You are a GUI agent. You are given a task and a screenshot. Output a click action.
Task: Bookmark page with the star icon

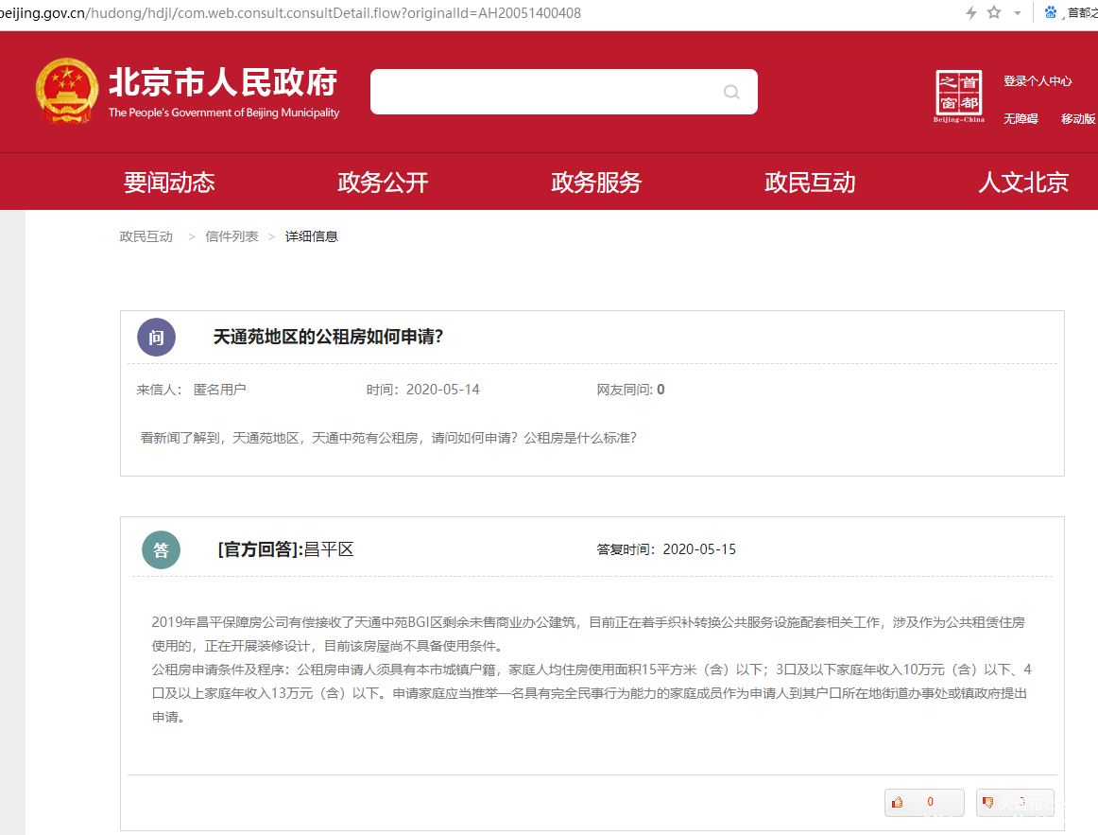coord(994,12)
